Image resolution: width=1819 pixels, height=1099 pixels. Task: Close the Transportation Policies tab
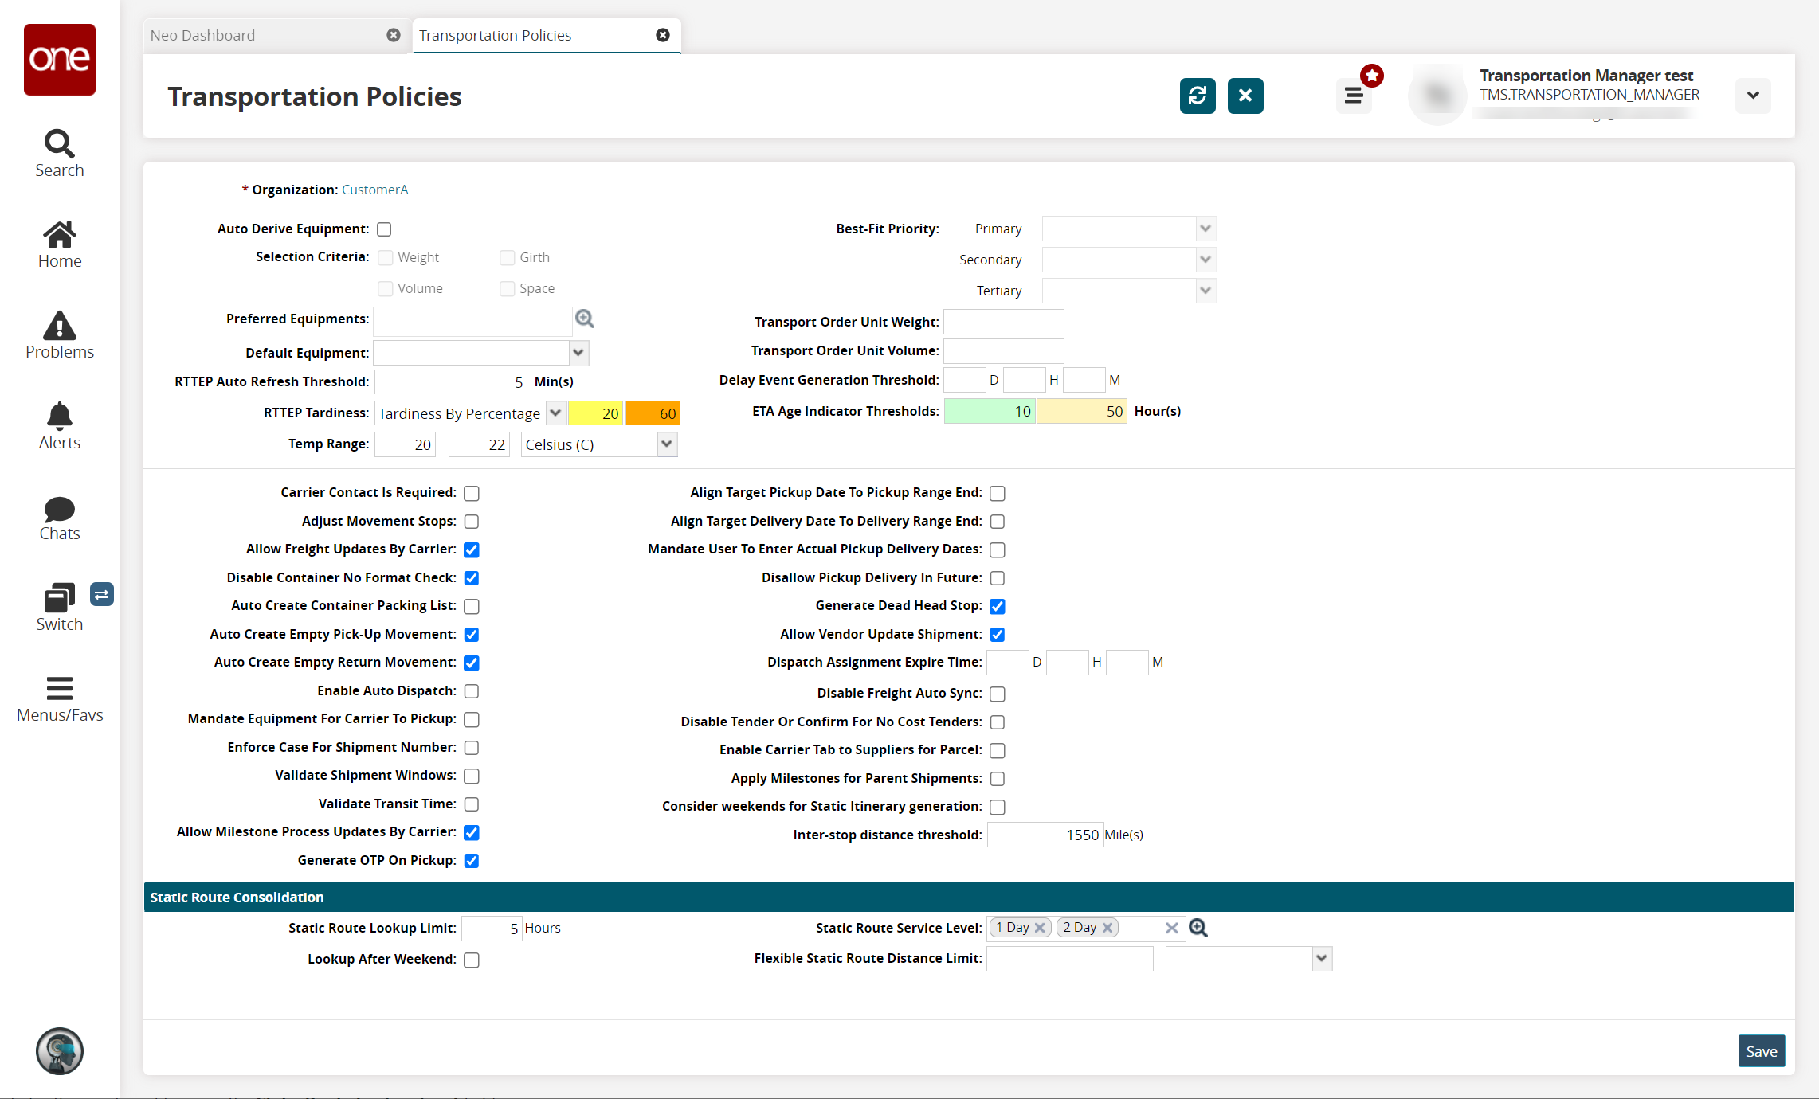[x=663, y=35]
